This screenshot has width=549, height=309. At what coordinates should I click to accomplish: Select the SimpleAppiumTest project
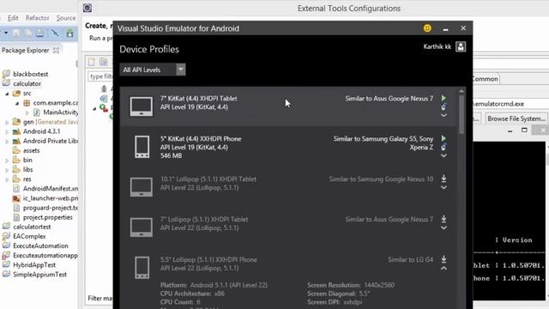coord(40,275)
